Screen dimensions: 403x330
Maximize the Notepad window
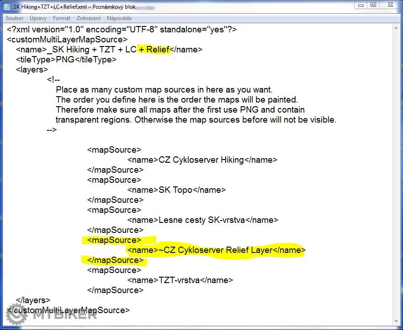click(x=373, y=5)
